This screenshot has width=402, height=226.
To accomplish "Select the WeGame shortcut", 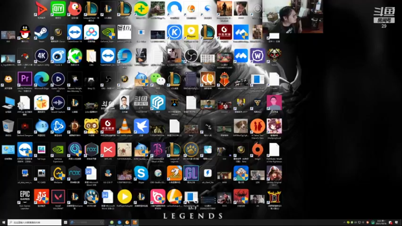I will point(58,174).
